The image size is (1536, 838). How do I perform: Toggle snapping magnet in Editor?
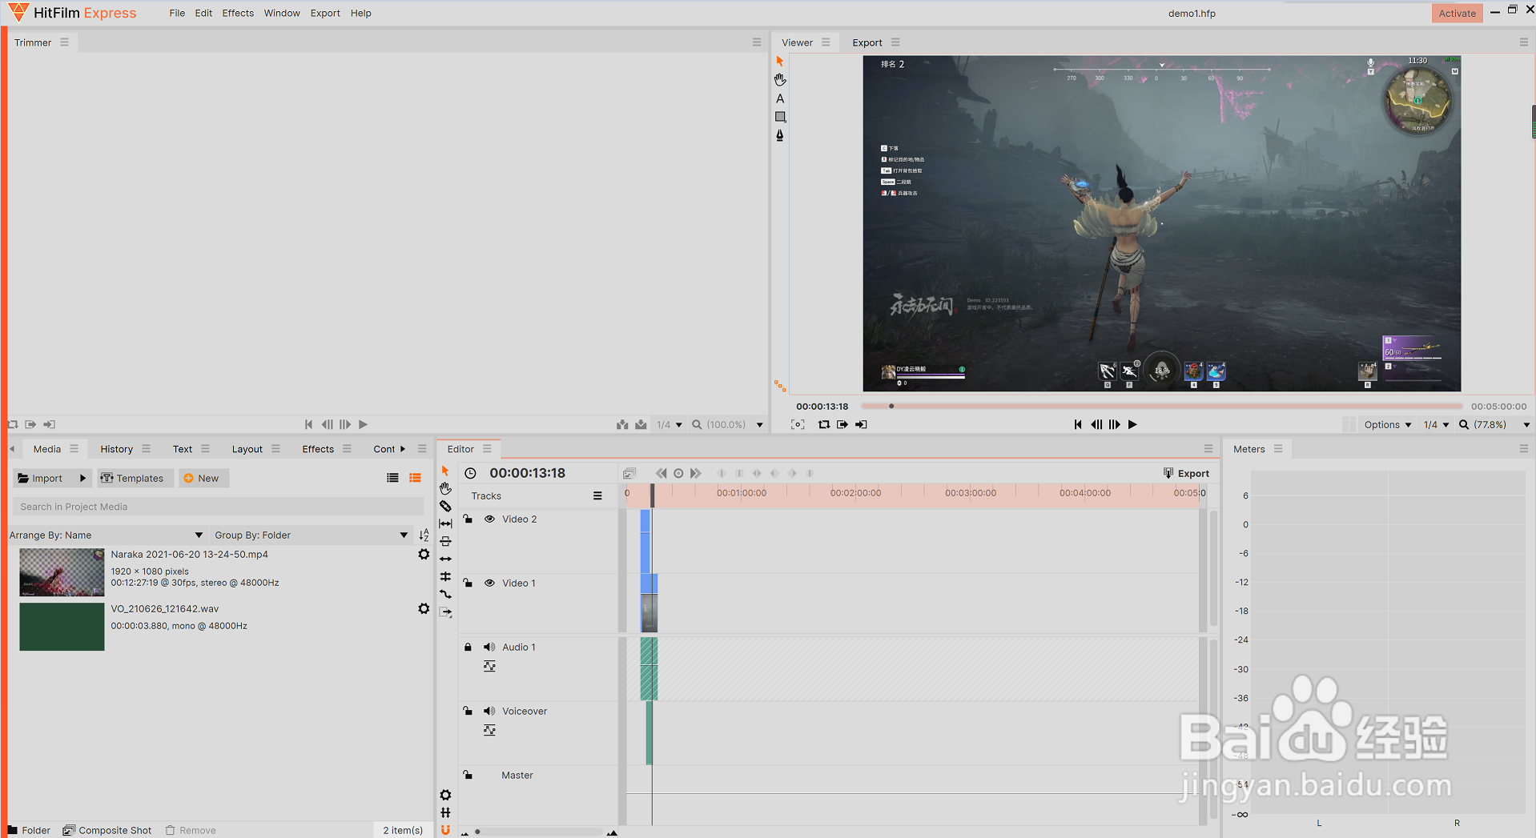click(445, 830)
